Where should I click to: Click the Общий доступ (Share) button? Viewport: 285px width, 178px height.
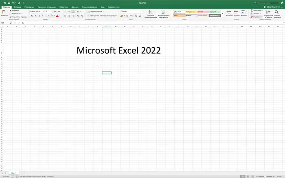(272, 7)
